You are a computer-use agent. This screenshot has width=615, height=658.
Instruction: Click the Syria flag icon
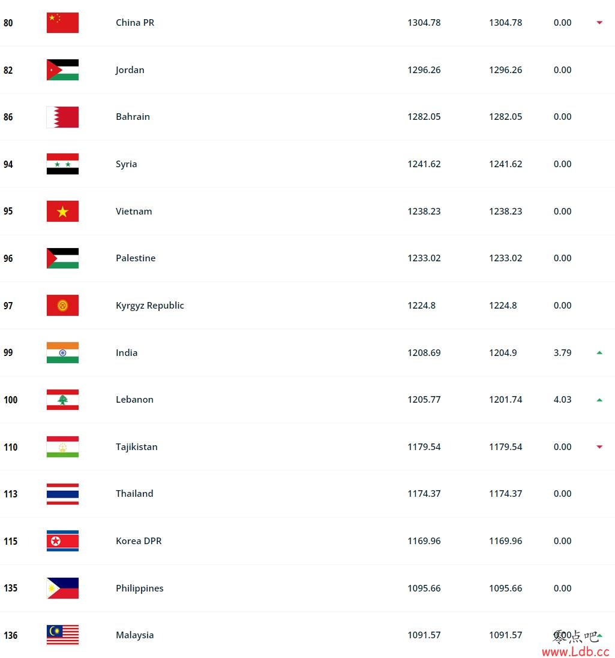click(x=62, y=164)
